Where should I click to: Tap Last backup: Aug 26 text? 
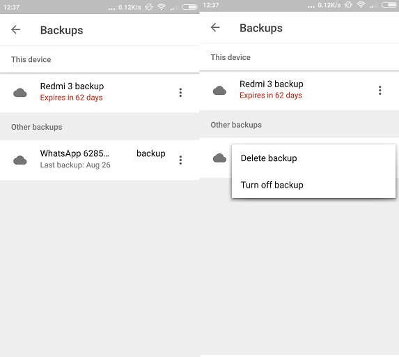pyautogui.click(x=75, y=165)
